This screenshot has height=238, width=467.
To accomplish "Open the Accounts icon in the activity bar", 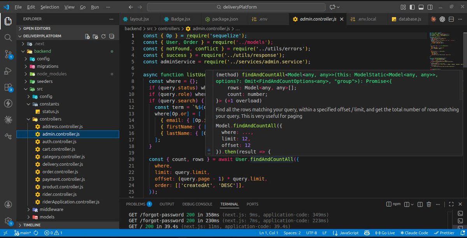I will pos(8,204).
